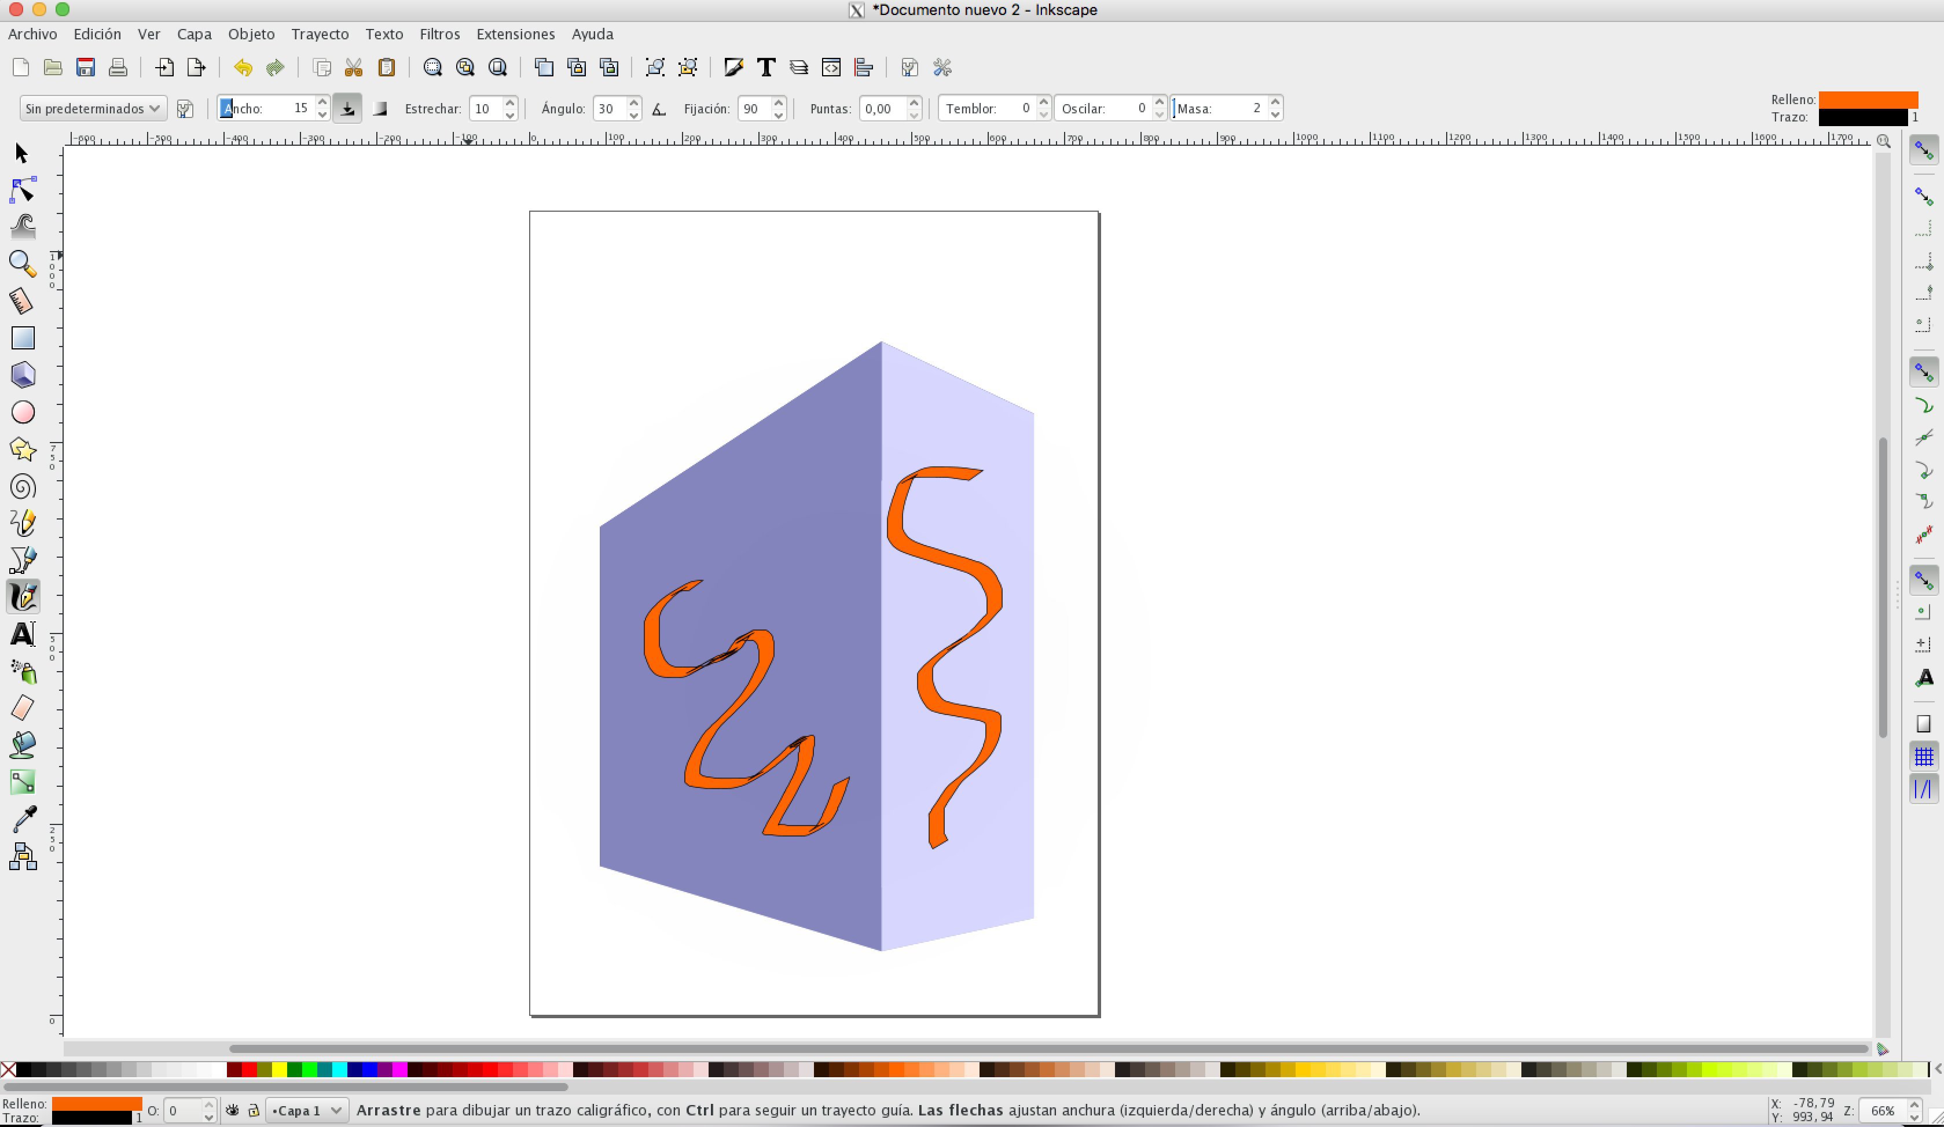1944x1127 pixels.
Task: Open the Capa 1 layer dropdown
Action: coord(307,1110)
